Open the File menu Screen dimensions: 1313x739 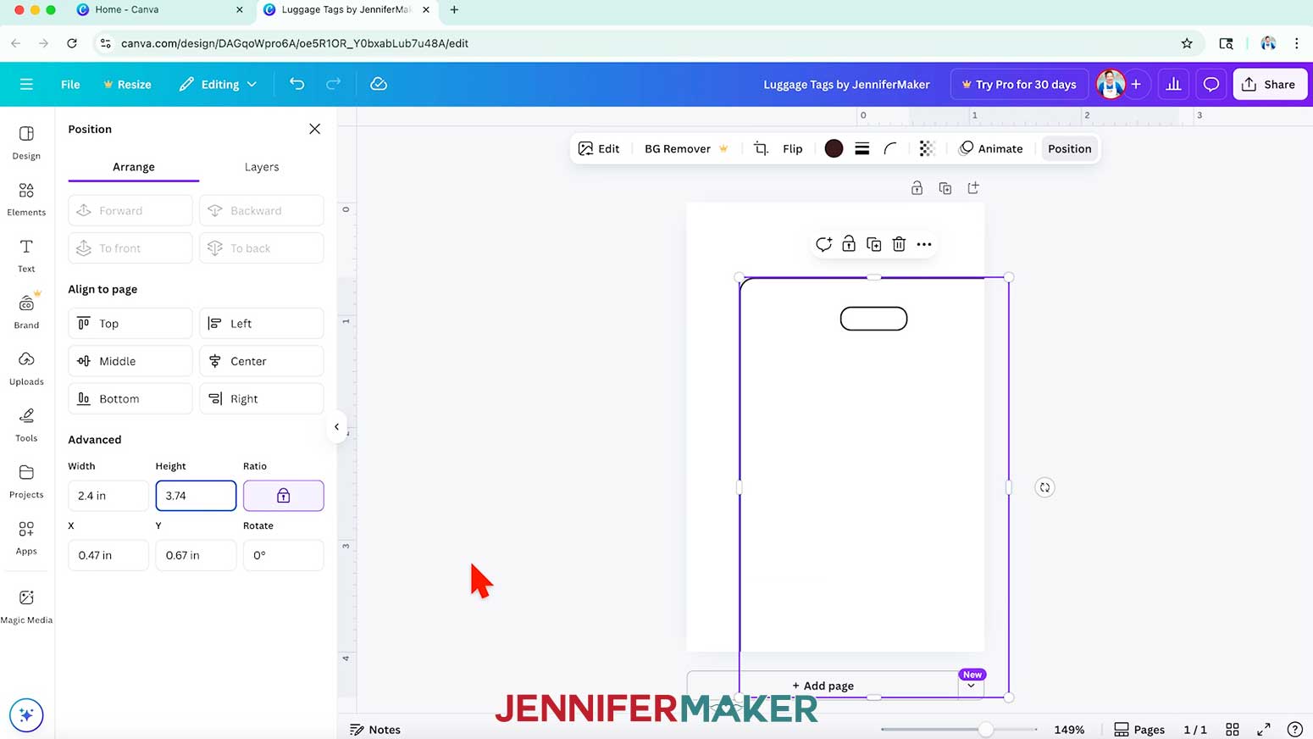click(x=70, y=84)
